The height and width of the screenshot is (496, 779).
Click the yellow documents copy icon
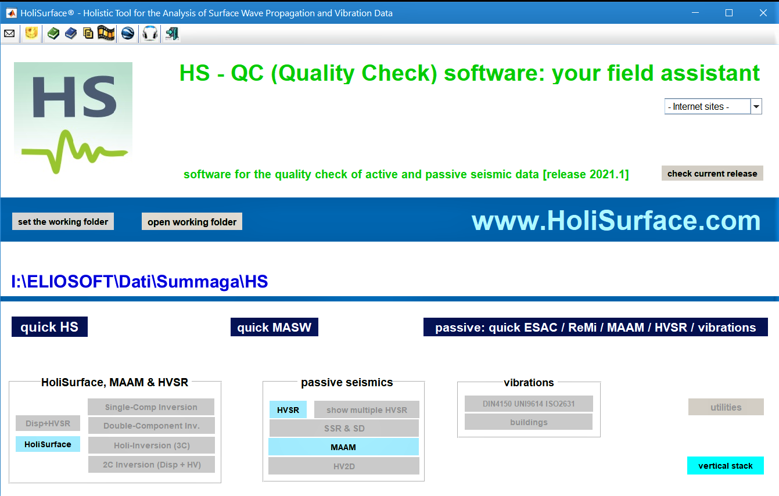(88, 34)
